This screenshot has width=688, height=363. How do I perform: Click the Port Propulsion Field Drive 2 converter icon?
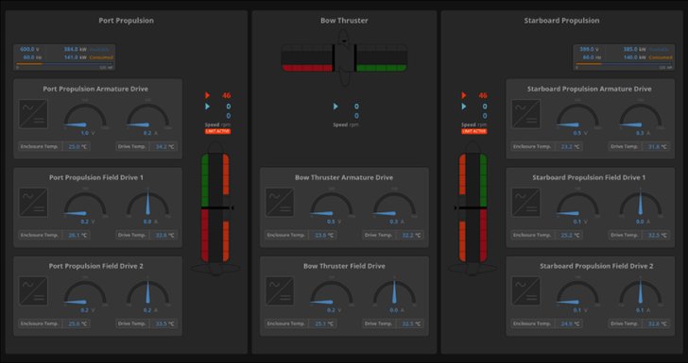pyautogui.click(x=33, y=290)
